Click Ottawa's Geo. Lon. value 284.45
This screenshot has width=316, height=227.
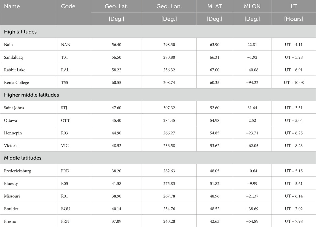coord(169,121)
